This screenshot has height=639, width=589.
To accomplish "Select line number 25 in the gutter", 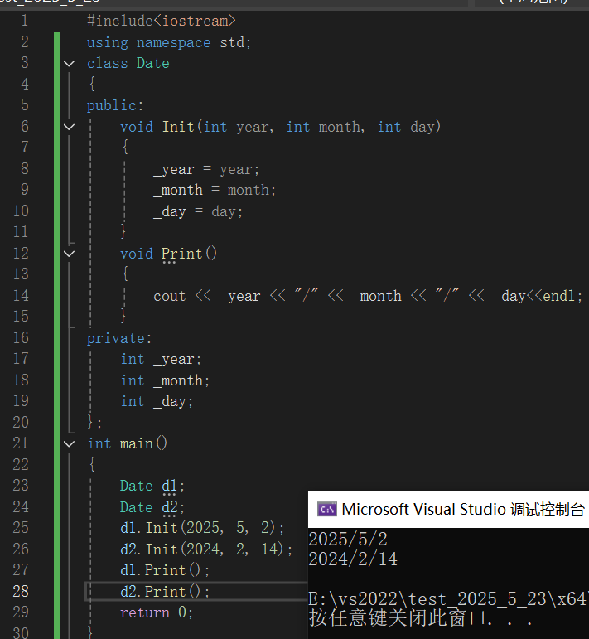I will [21, 528].
